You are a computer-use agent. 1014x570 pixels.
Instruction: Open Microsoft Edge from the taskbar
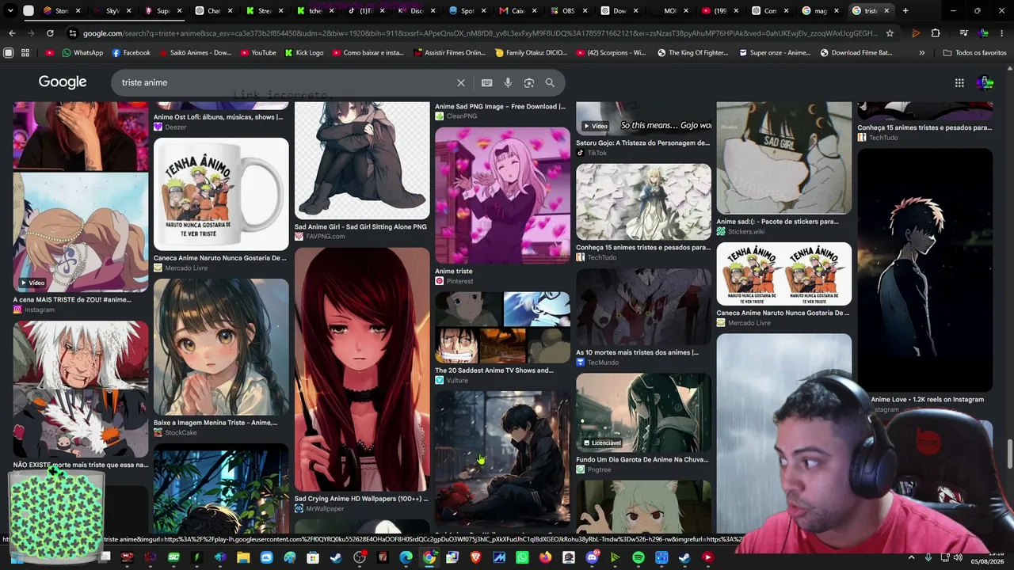coord(406,557)
